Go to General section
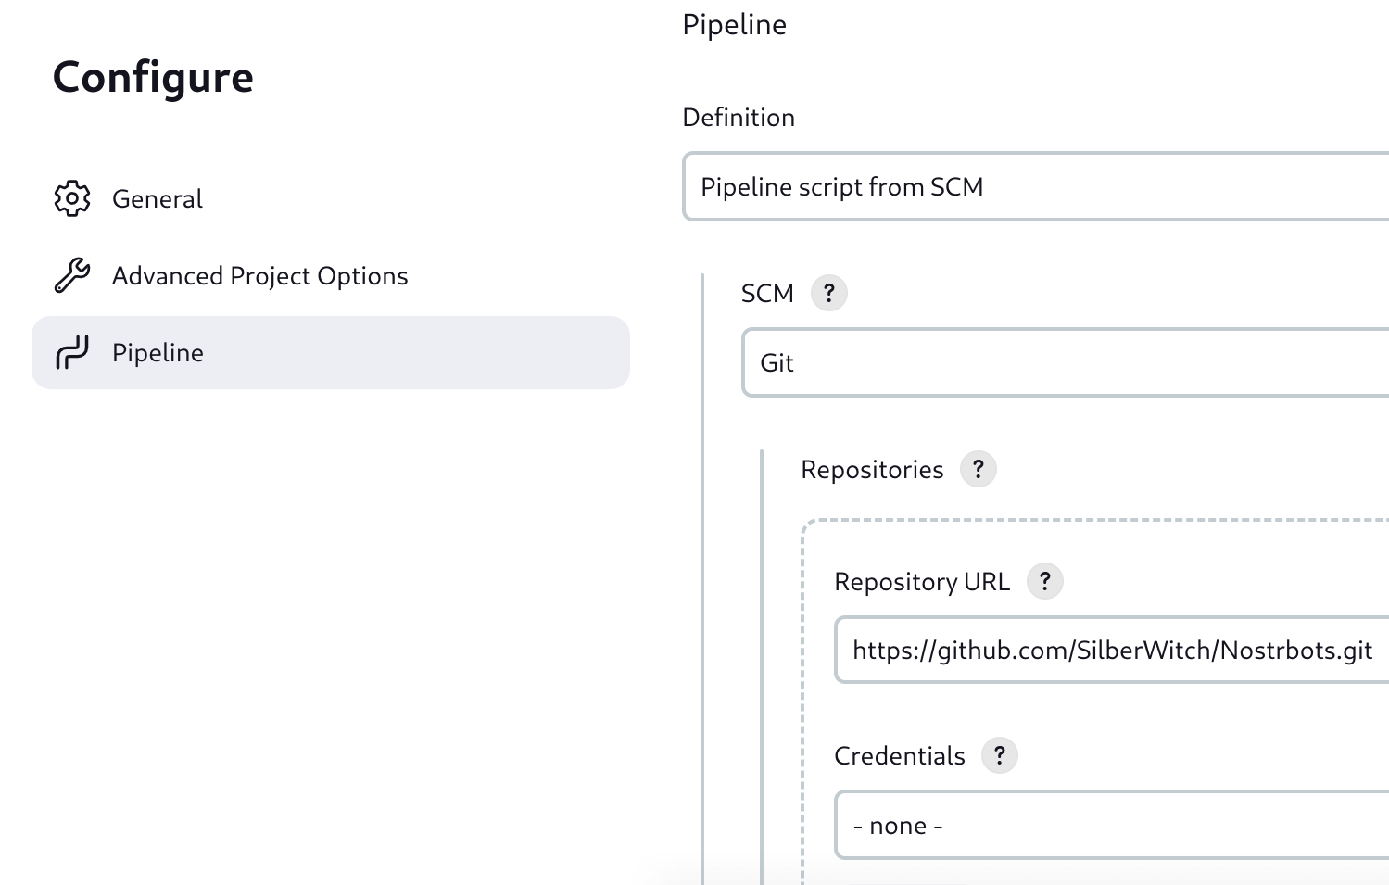 [331, 198]
